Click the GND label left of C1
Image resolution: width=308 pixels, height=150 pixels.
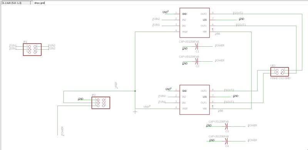click(185, 49)
